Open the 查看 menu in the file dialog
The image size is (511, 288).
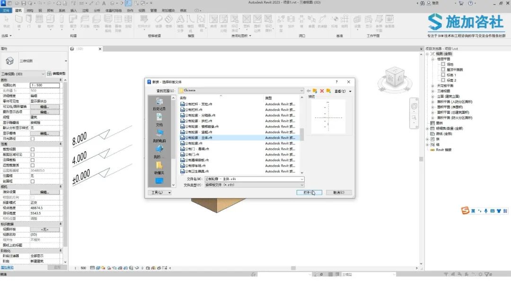click(343, 91)
